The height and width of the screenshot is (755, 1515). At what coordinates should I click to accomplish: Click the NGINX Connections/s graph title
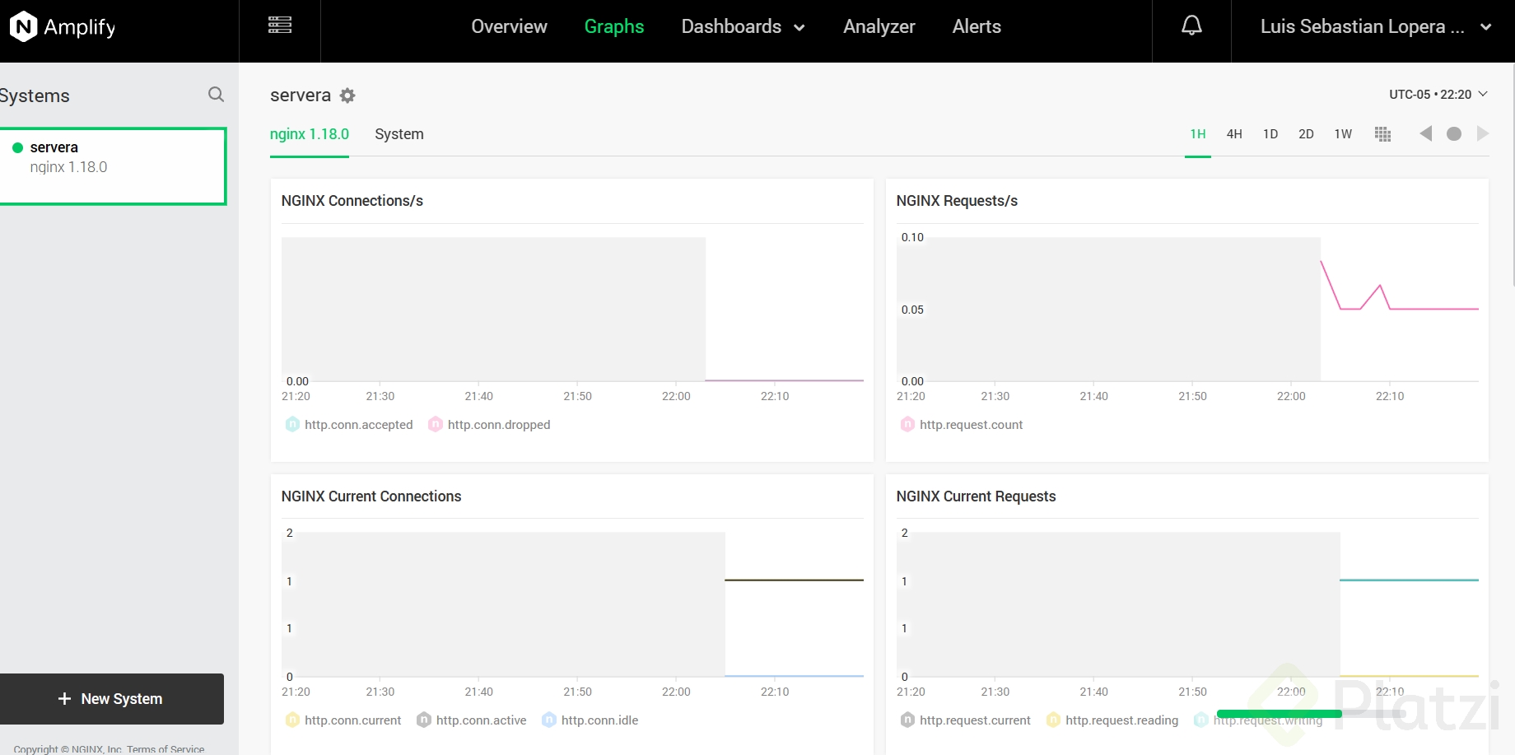(x=352, y=201)
